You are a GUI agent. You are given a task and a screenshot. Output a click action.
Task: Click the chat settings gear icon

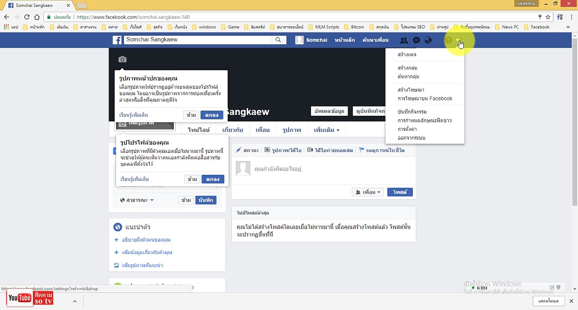click(x=559, y=287)
